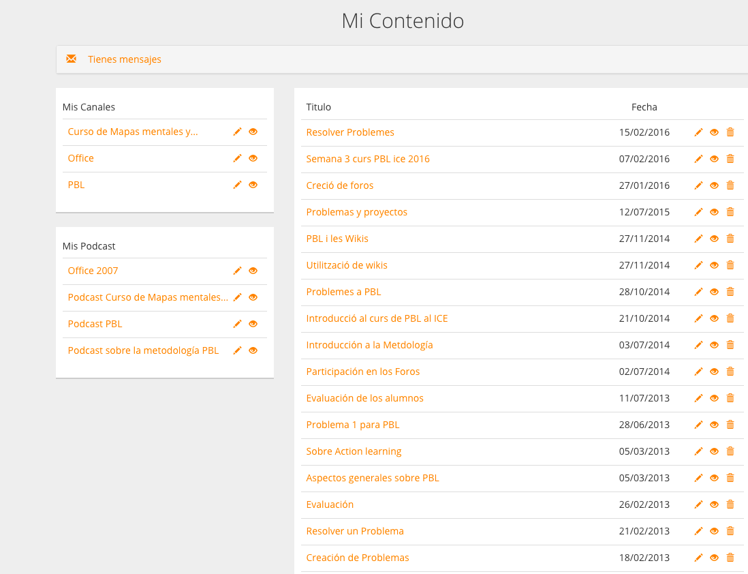Open the Utilització de wikis link
Screen dimensions: 748x574
[x=347, y=265]
